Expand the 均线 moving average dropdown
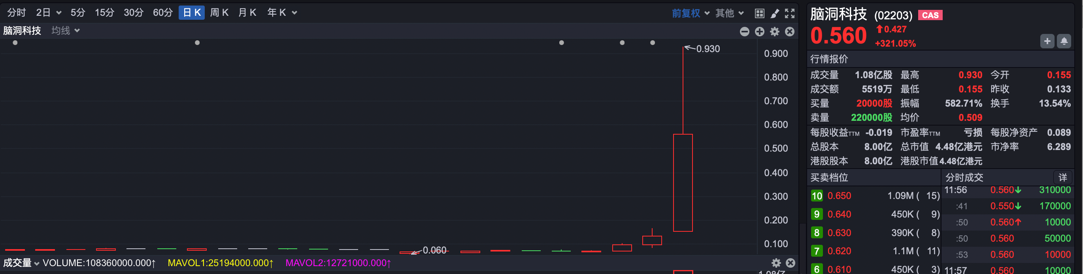This screenshot has height=274, width=1083. [x=65, y=31]
